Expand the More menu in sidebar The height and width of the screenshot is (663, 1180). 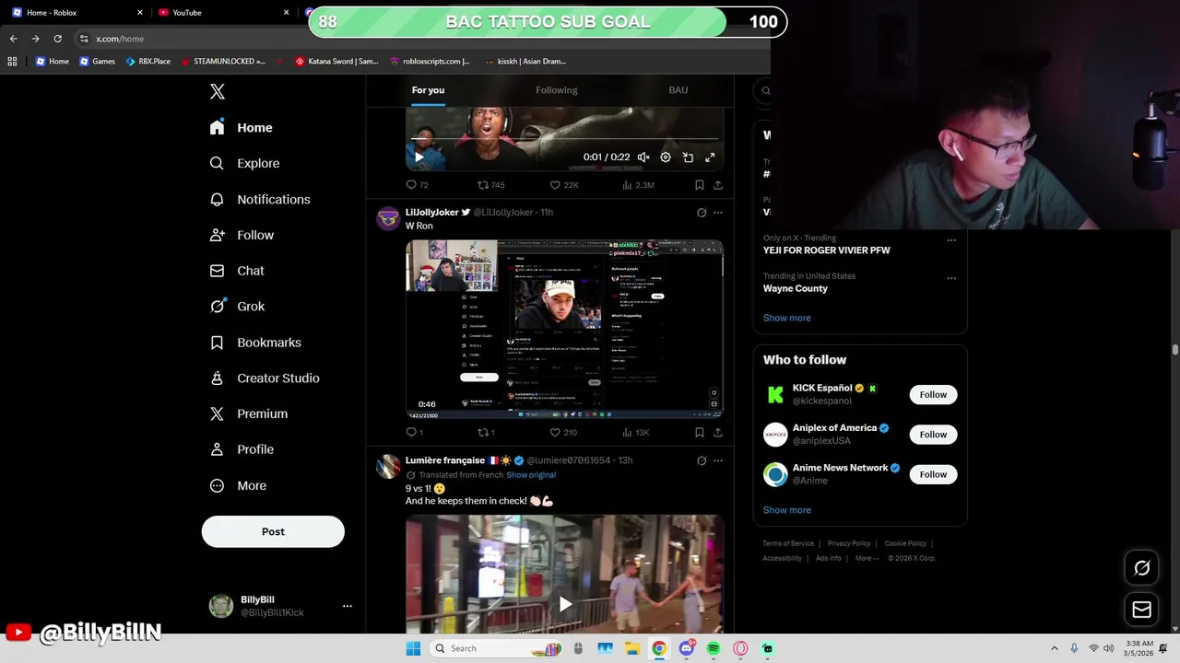point(239,485)
